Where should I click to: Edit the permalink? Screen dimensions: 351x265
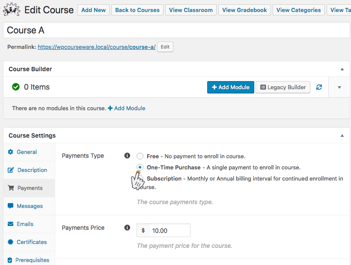[165, 47]
